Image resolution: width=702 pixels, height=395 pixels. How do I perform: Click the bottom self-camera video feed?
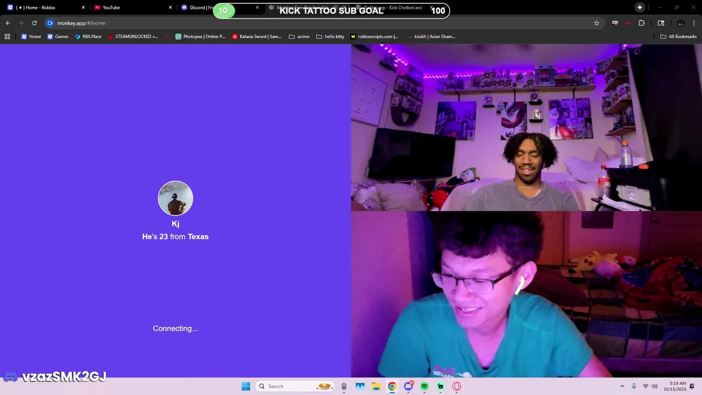coord(526,294)
